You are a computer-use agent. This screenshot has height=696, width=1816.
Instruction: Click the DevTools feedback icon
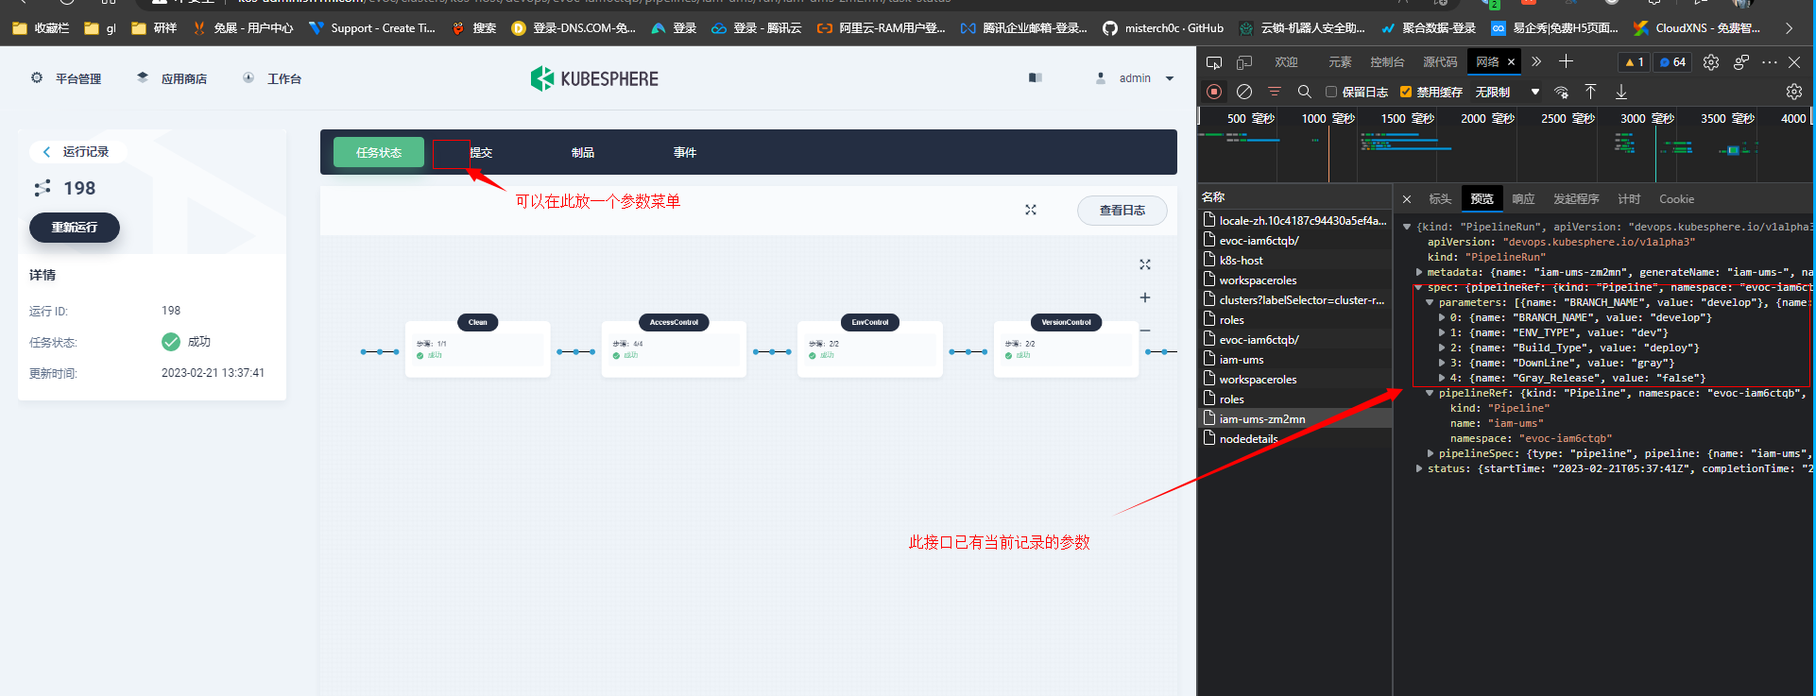click(x=1741, y=62)
